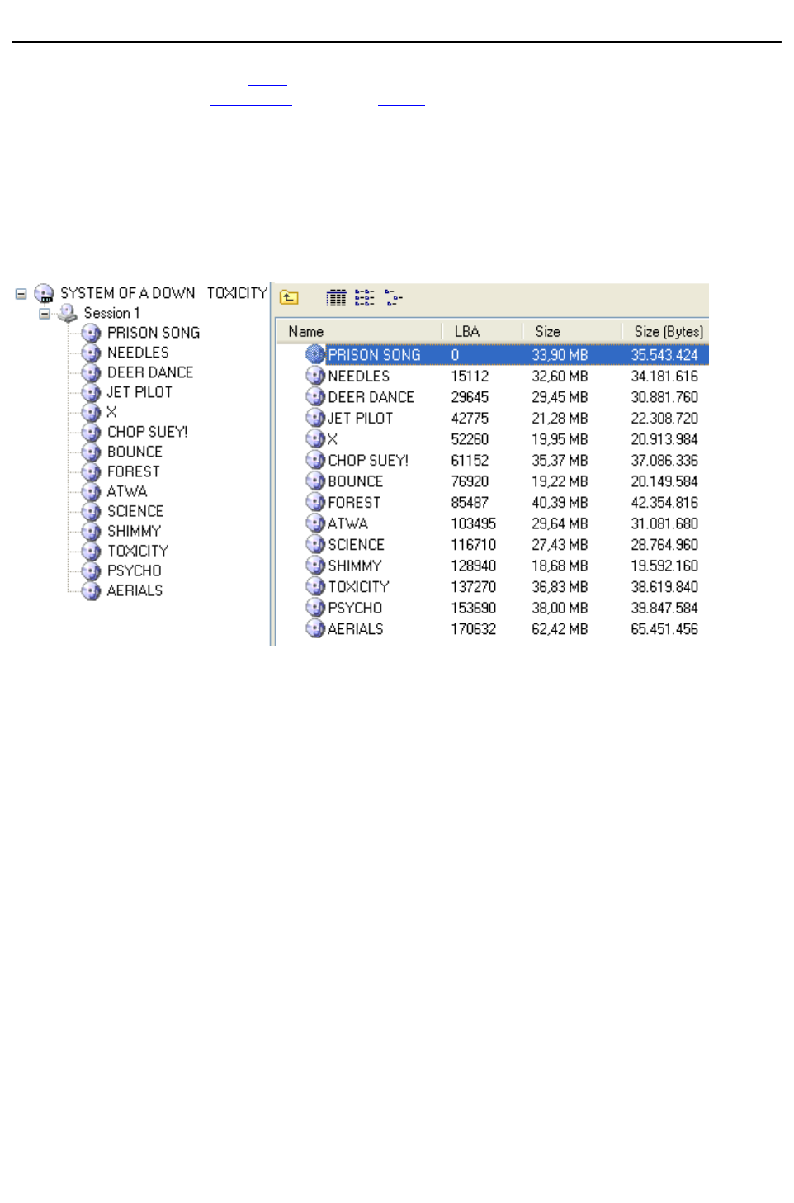Select PSYCHO track in the tree

pos(135,571)
